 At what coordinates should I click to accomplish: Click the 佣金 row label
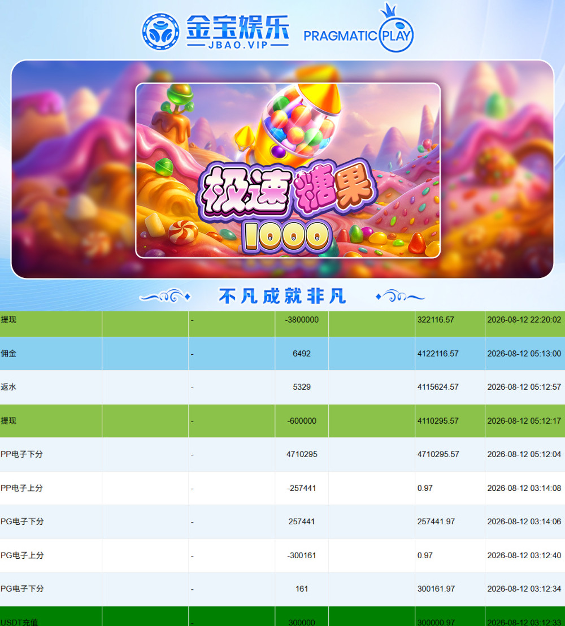coord(8,353)
